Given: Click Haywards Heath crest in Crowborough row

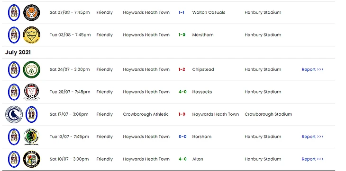Looking at the screenshot, I should pyautogui.click(x=32, y=114).
